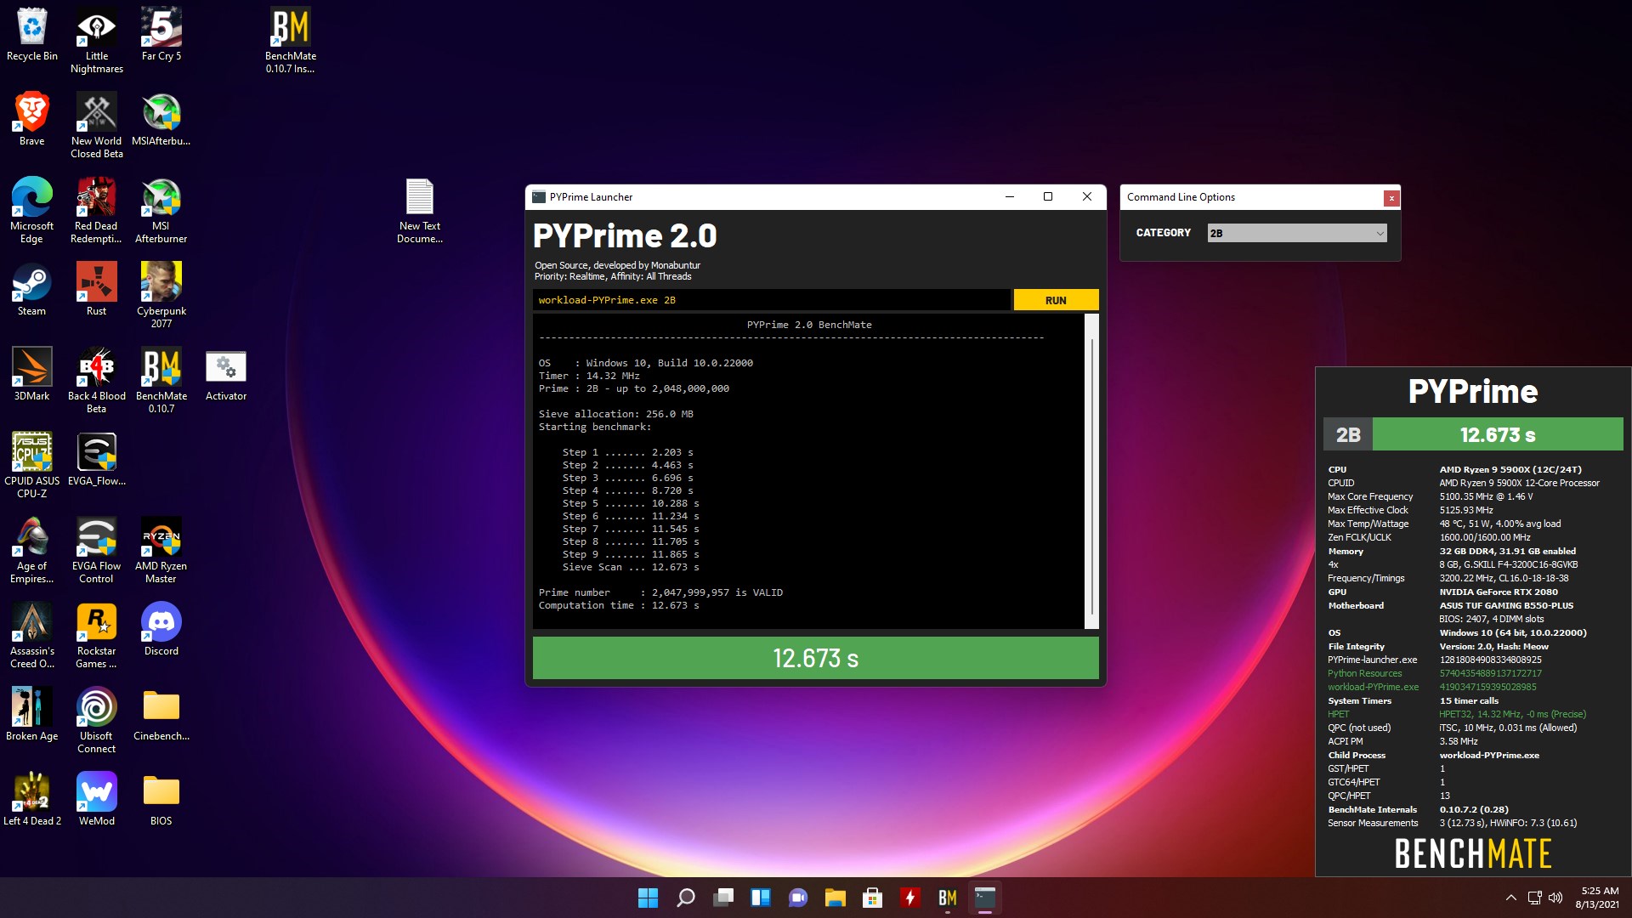
Task: Open the Recycle Bin desktop icon
Action: coord(32,34)
